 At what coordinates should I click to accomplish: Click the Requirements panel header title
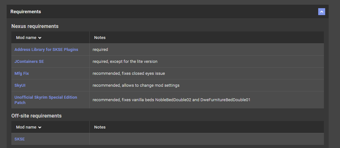click(x=26, y=12)
